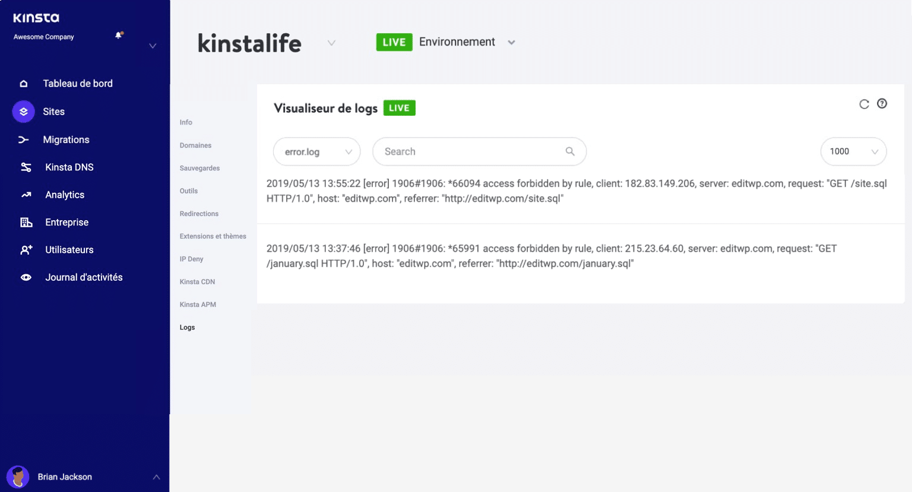Expand the Environnement selector
The height and width of the screenshot is (492, 912).
(511, 42)
